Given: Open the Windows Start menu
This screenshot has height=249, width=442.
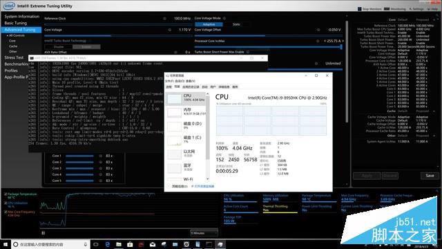Looking at the screenshot, I should (x=5, y=244).
